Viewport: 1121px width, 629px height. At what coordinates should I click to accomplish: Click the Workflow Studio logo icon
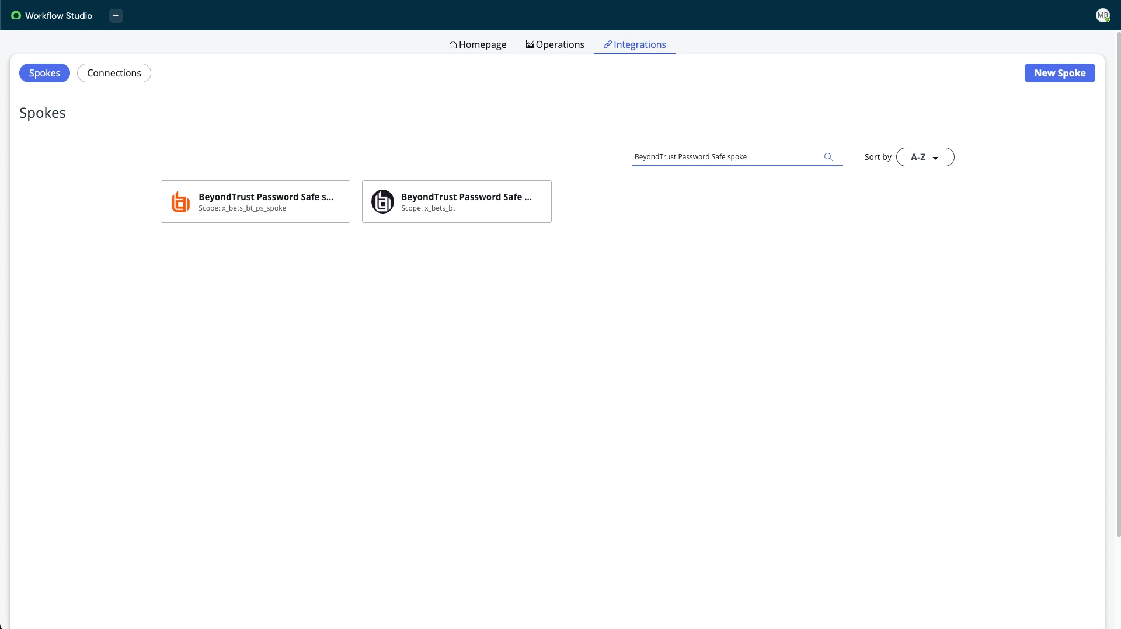16,15
